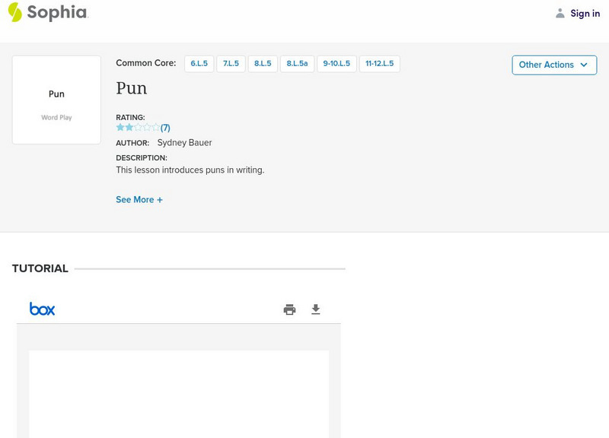Image resolution: width=609 pixels, height=438 pixels.
Task: Open the Other Actions dropdown
Action: pos(553,65)
